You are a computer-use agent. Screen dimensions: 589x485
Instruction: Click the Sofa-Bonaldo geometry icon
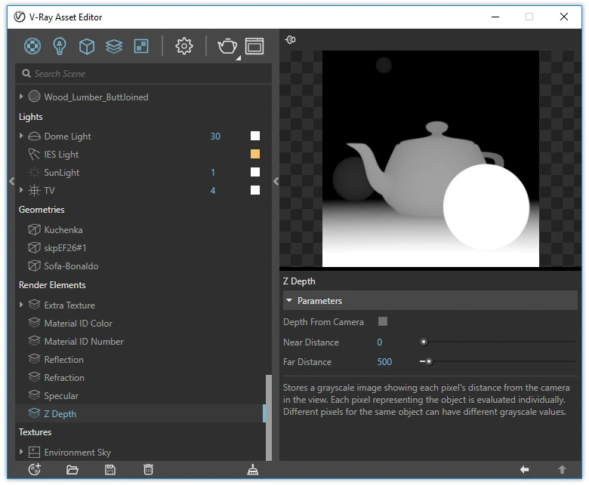point(34,266)
